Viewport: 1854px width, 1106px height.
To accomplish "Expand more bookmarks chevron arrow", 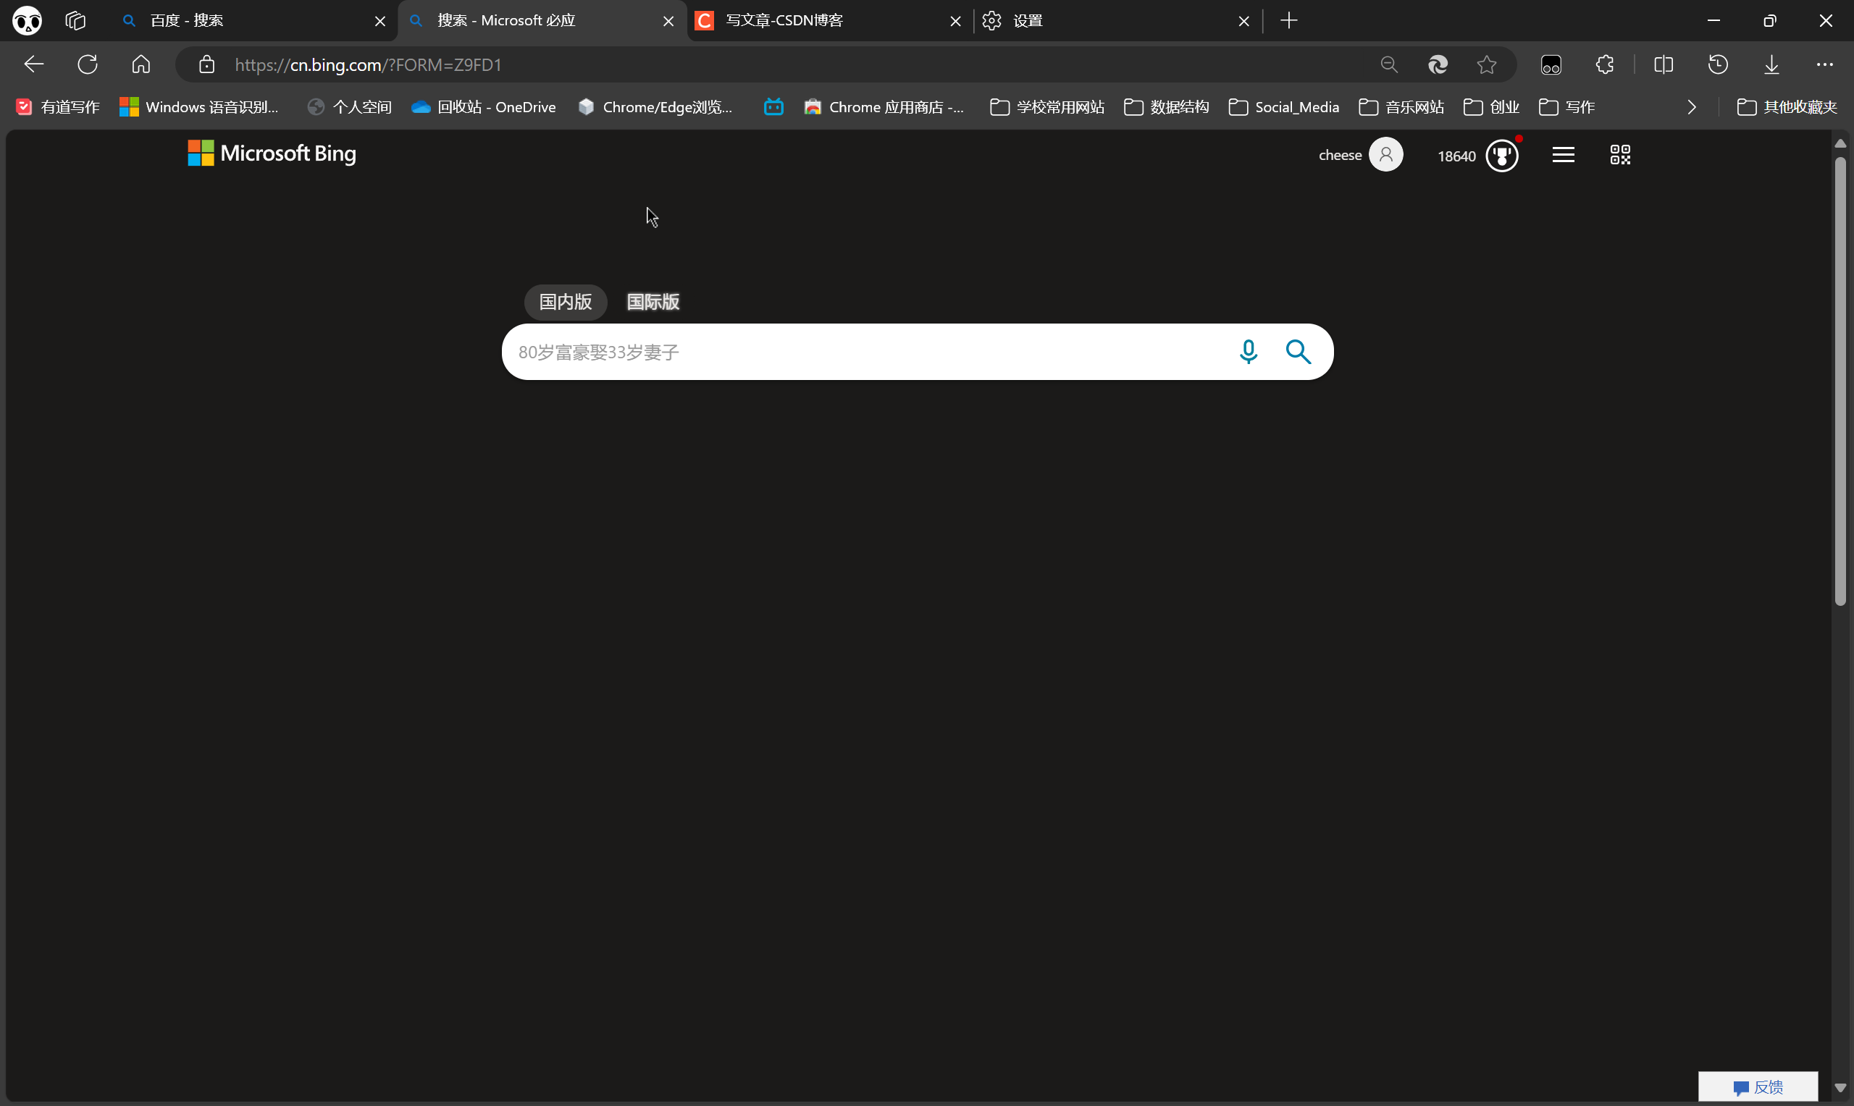I will [x=1692, y=107].
